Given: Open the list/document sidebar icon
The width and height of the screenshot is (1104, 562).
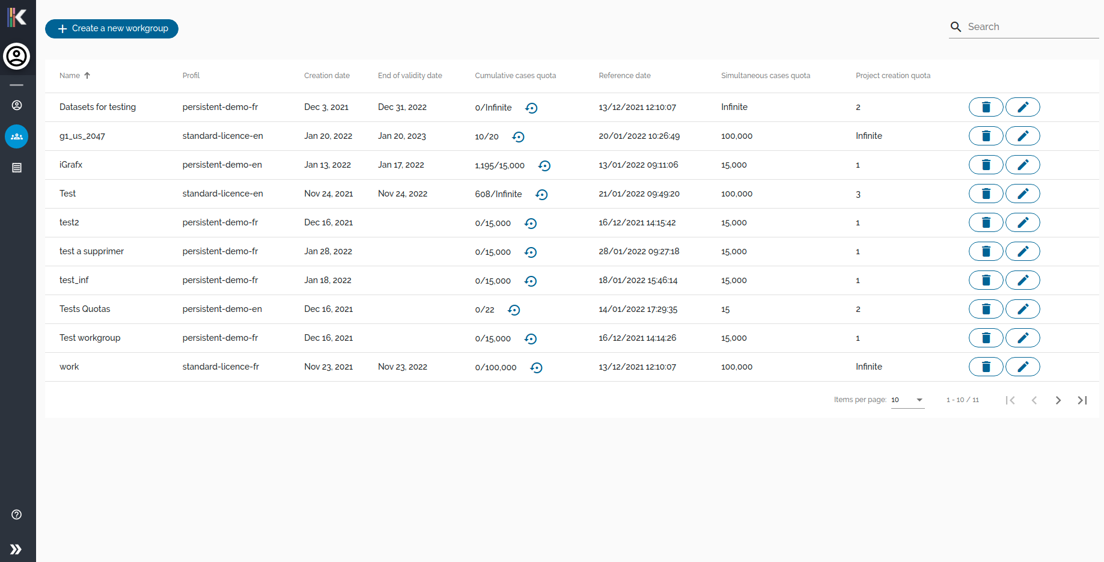Looking at the screenshot, I should [17, 168].
